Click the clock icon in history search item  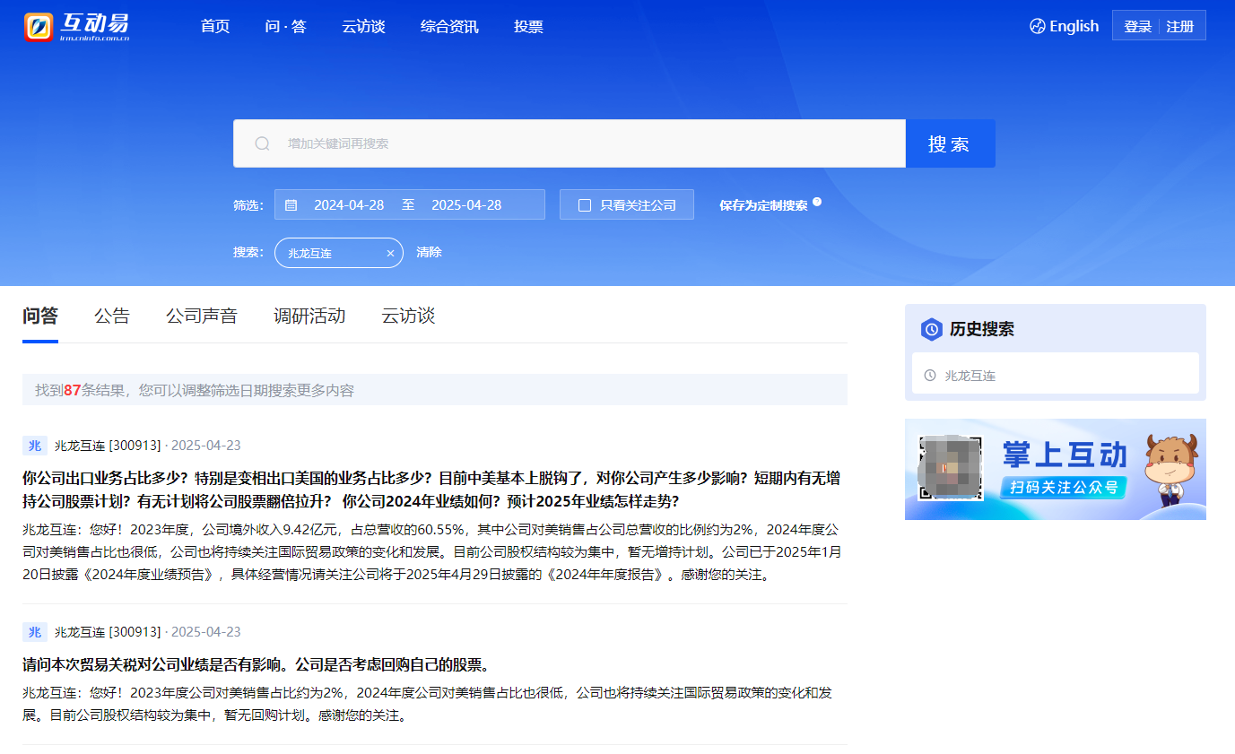pyautogui.click(x=930, y=376)
